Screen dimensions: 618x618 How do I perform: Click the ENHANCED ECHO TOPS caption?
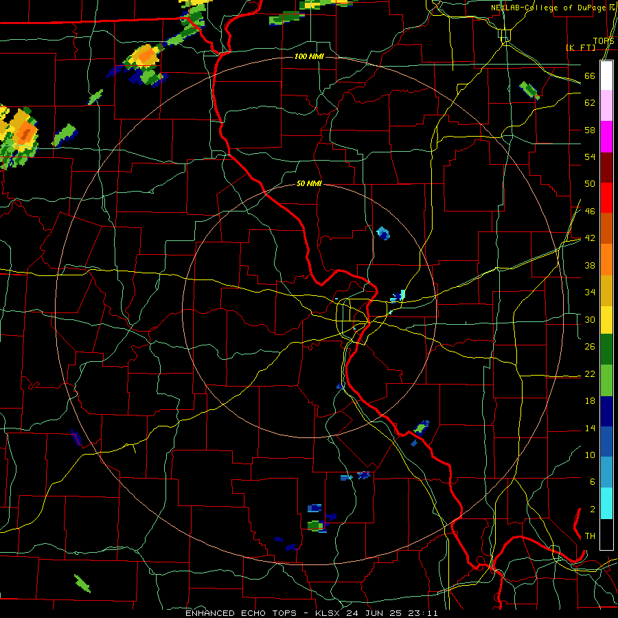(x=241, y=613)
